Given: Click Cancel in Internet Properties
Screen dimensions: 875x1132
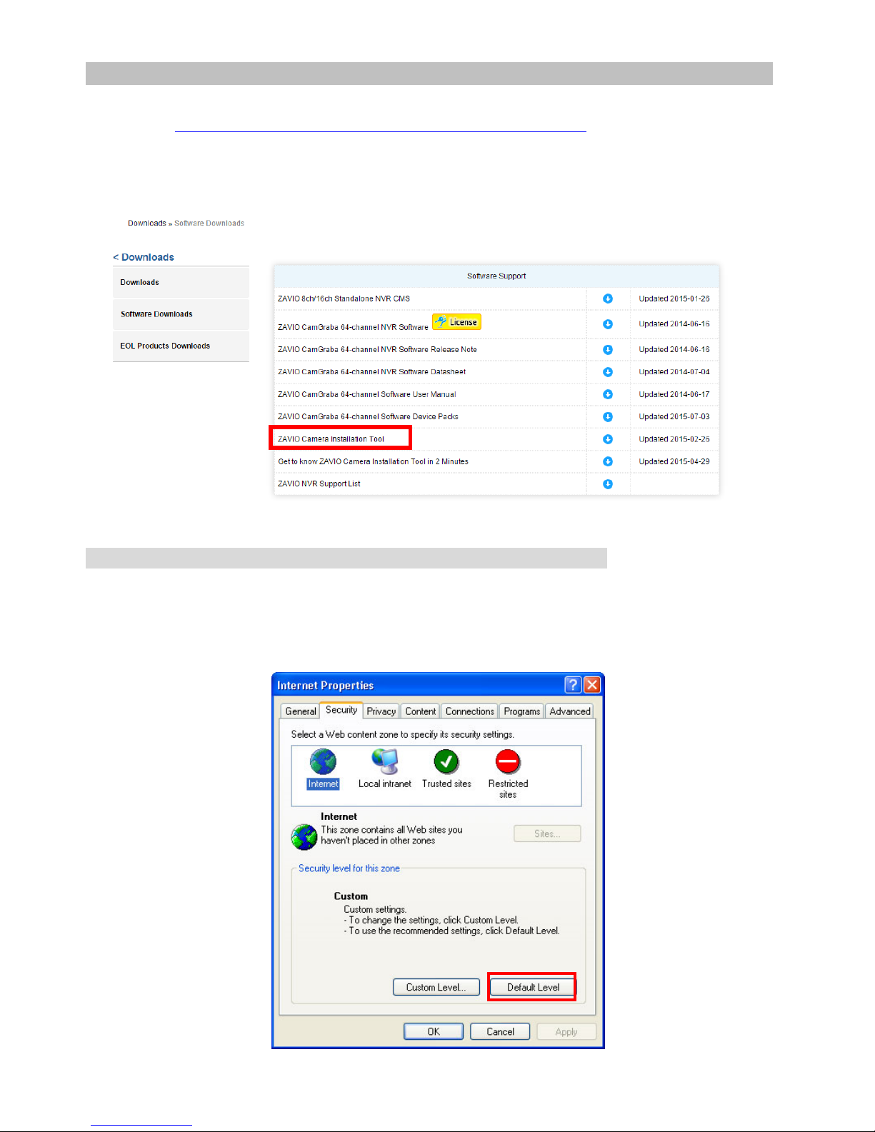Looking at the screenshot, I should tap(500, 1031).
